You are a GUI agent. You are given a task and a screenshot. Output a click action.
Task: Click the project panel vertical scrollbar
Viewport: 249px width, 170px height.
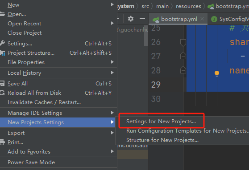(146, 36)
